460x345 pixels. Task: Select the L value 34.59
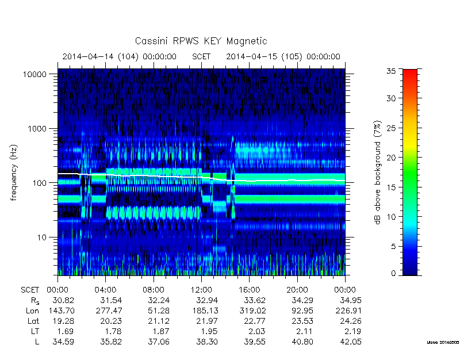[x=63, y=342]
